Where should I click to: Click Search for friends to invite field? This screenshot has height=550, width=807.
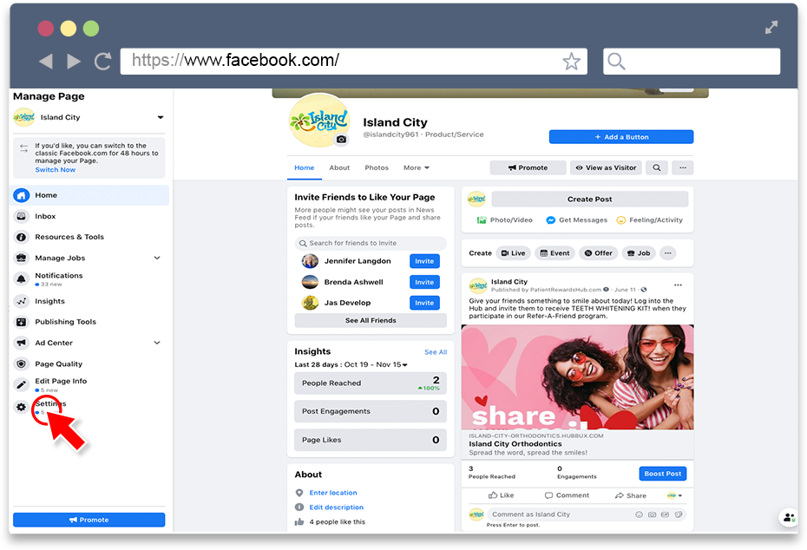(371, 244)
